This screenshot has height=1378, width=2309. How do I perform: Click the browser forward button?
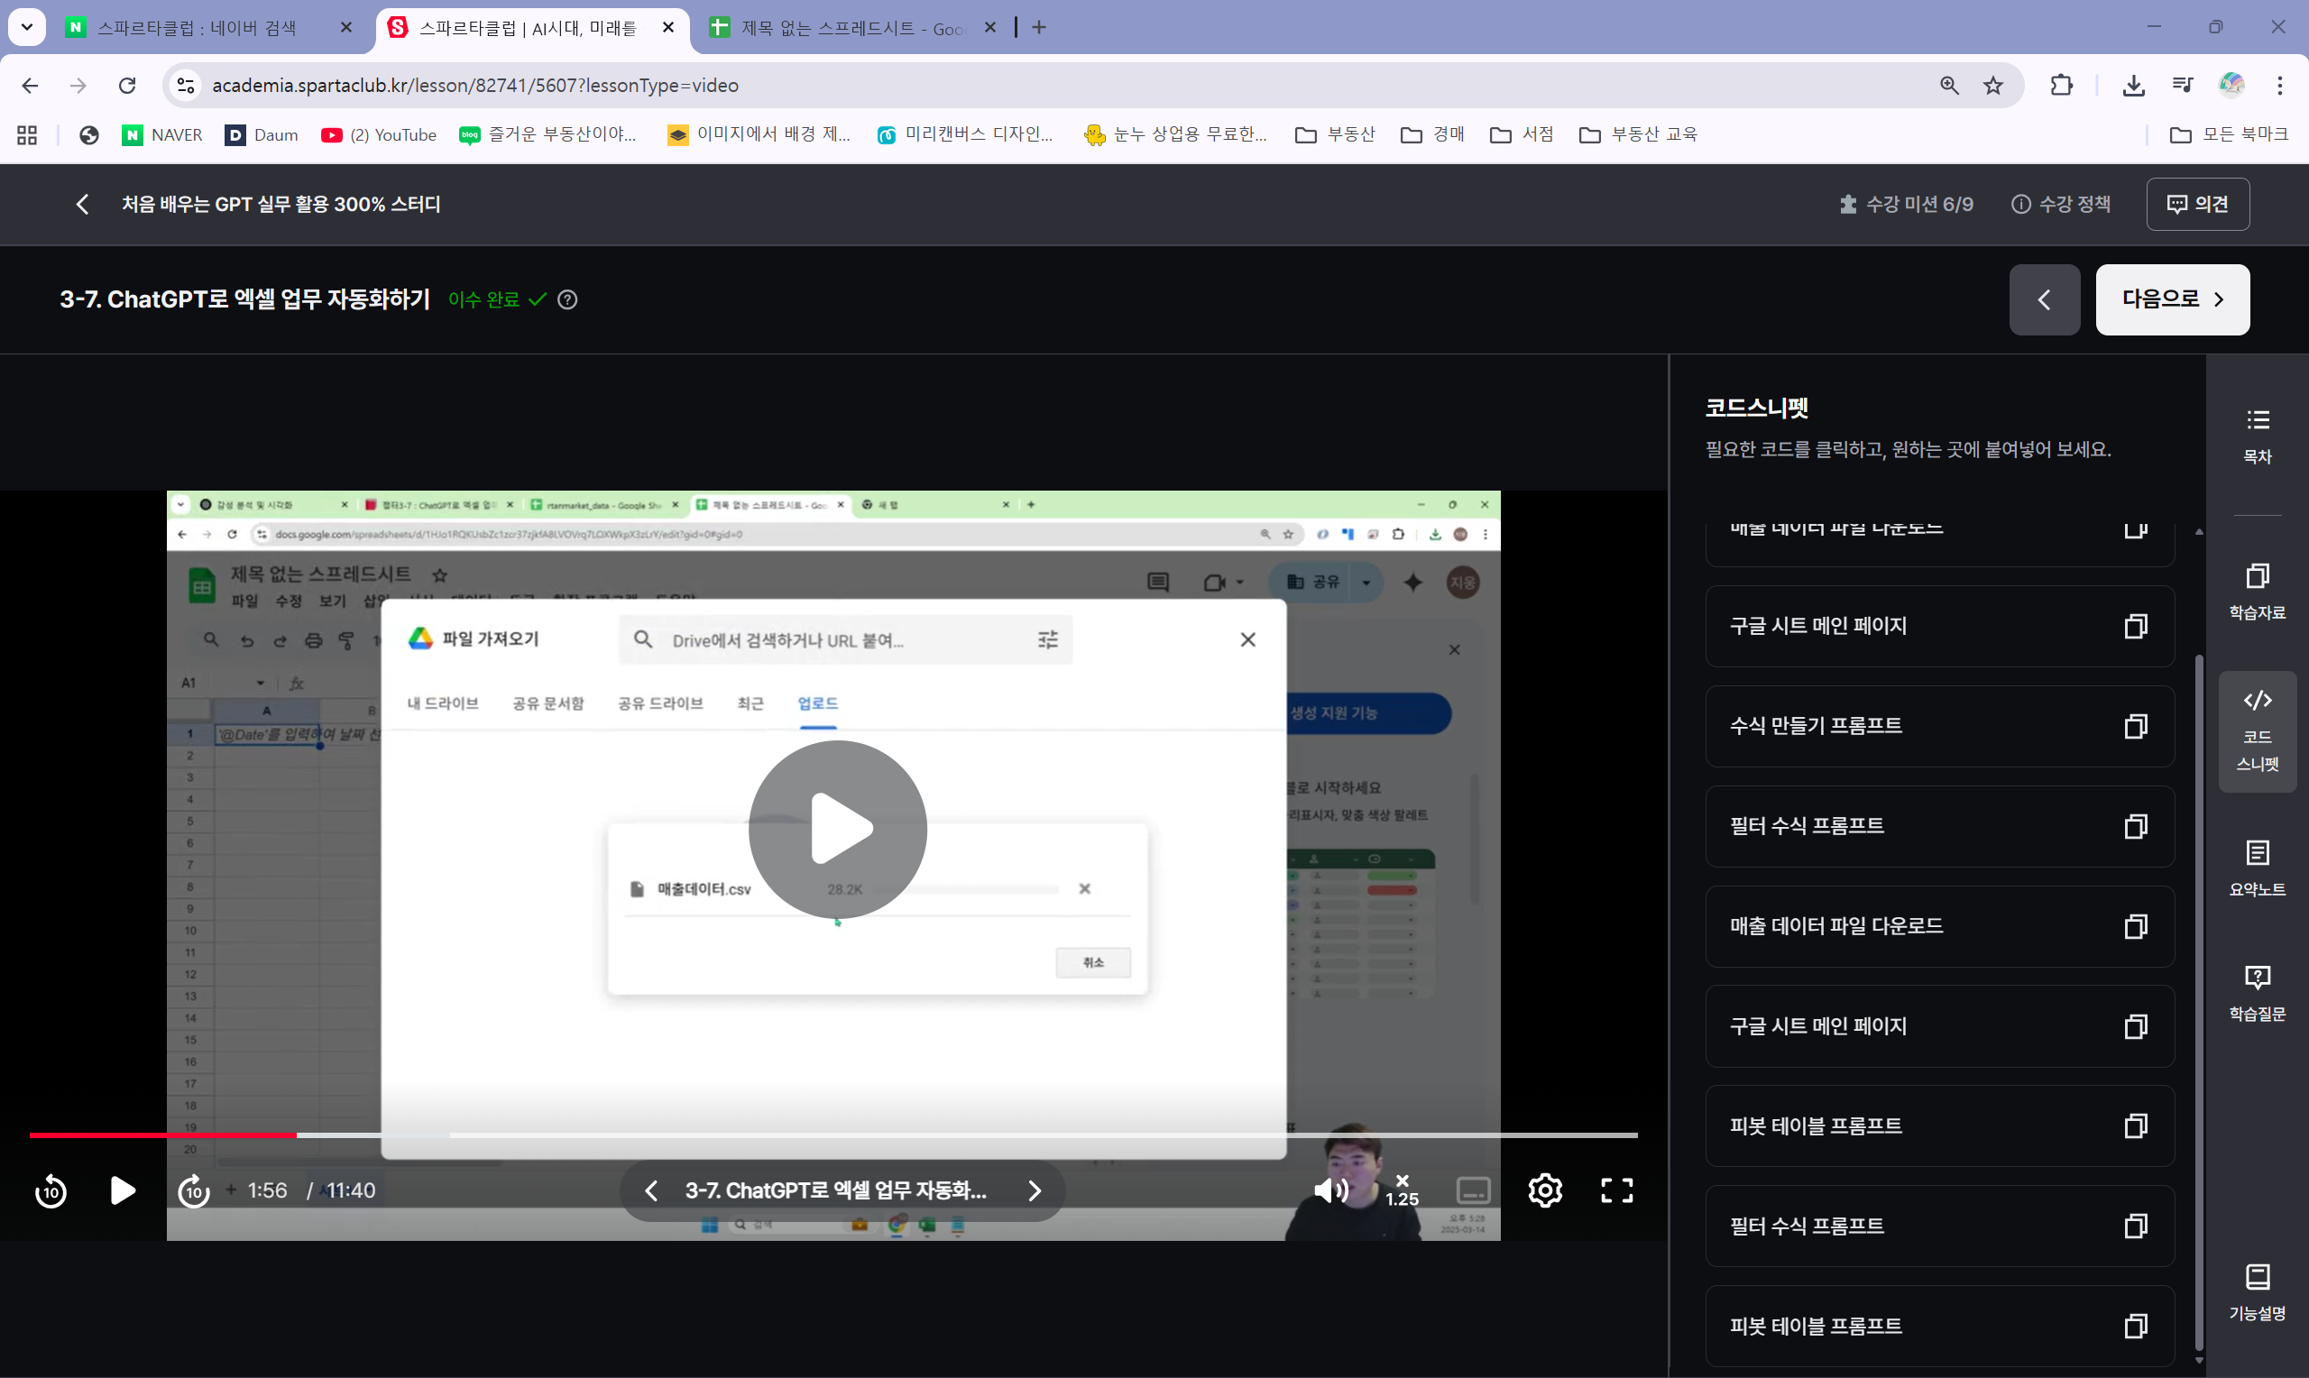pos(78,86)
